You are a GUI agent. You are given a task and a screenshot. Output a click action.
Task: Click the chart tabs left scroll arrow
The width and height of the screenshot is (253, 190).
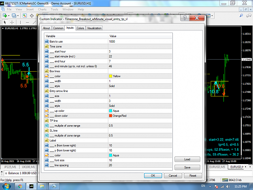tap(246, 167)
